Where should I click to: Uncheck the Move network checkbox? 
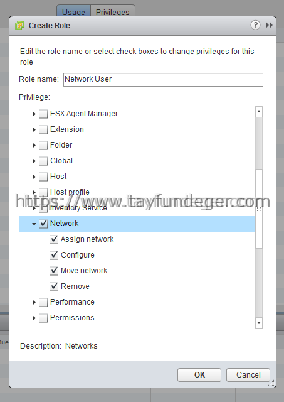[54, 271]
